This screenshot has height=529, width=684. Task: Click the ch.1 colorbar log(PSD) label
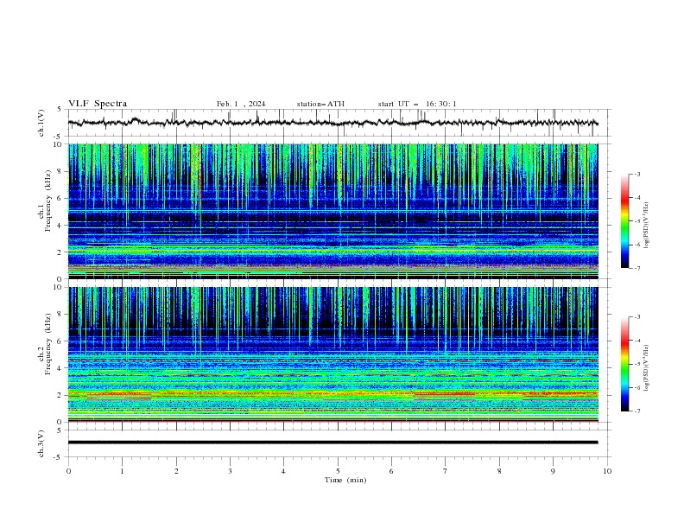(x=646, y=226)
